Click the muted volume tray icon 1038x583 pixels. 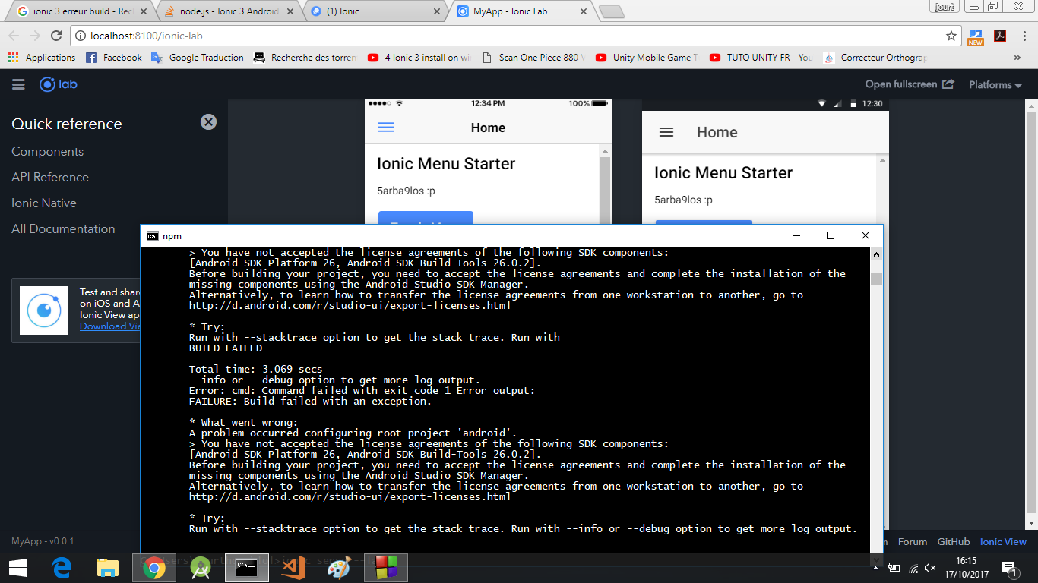click(x=930, y=567)
